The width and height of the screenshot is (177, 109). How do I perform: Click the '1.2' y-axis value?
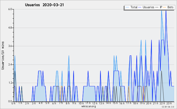[10, 83]
